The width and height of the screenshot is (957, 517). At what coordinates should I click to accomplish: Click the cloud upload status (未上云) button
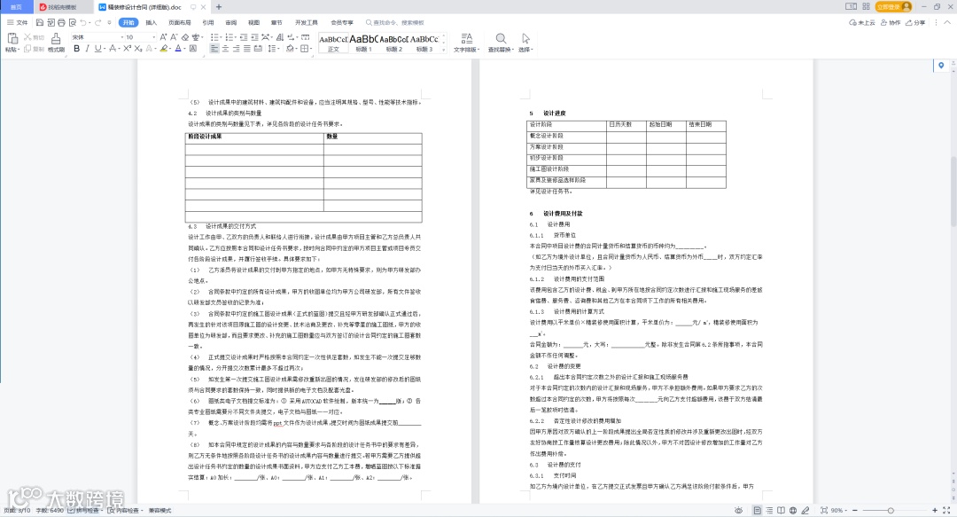(x=862, y=22)
